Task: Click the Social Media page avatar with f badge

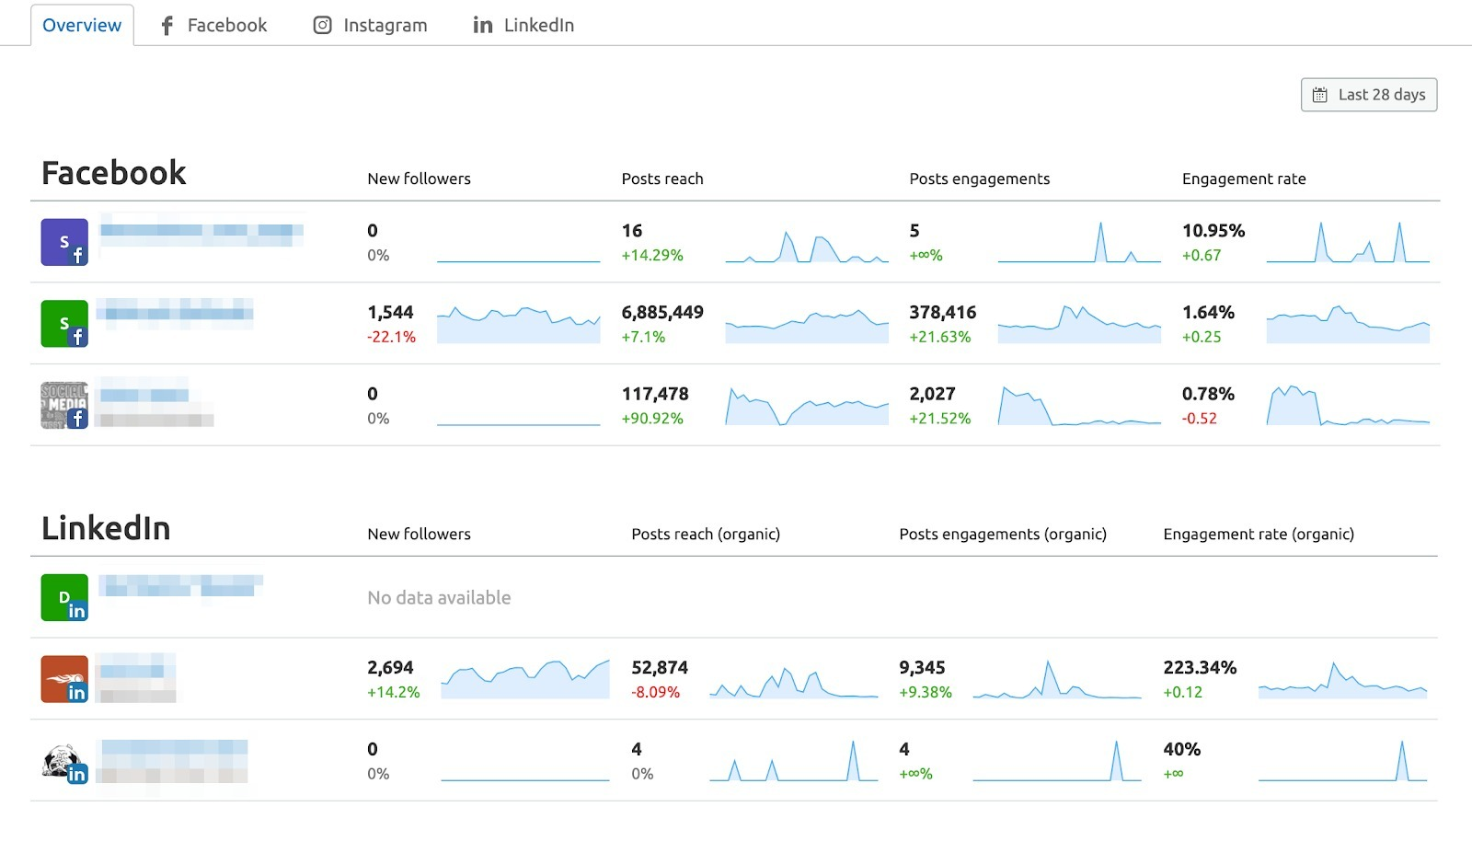Action: pyautogui.click(x=63, y=404)
